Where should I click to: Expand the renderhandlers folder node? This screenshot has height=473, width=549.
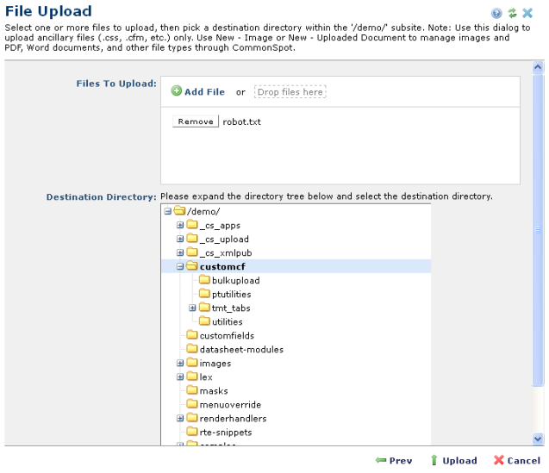point(180,419)
